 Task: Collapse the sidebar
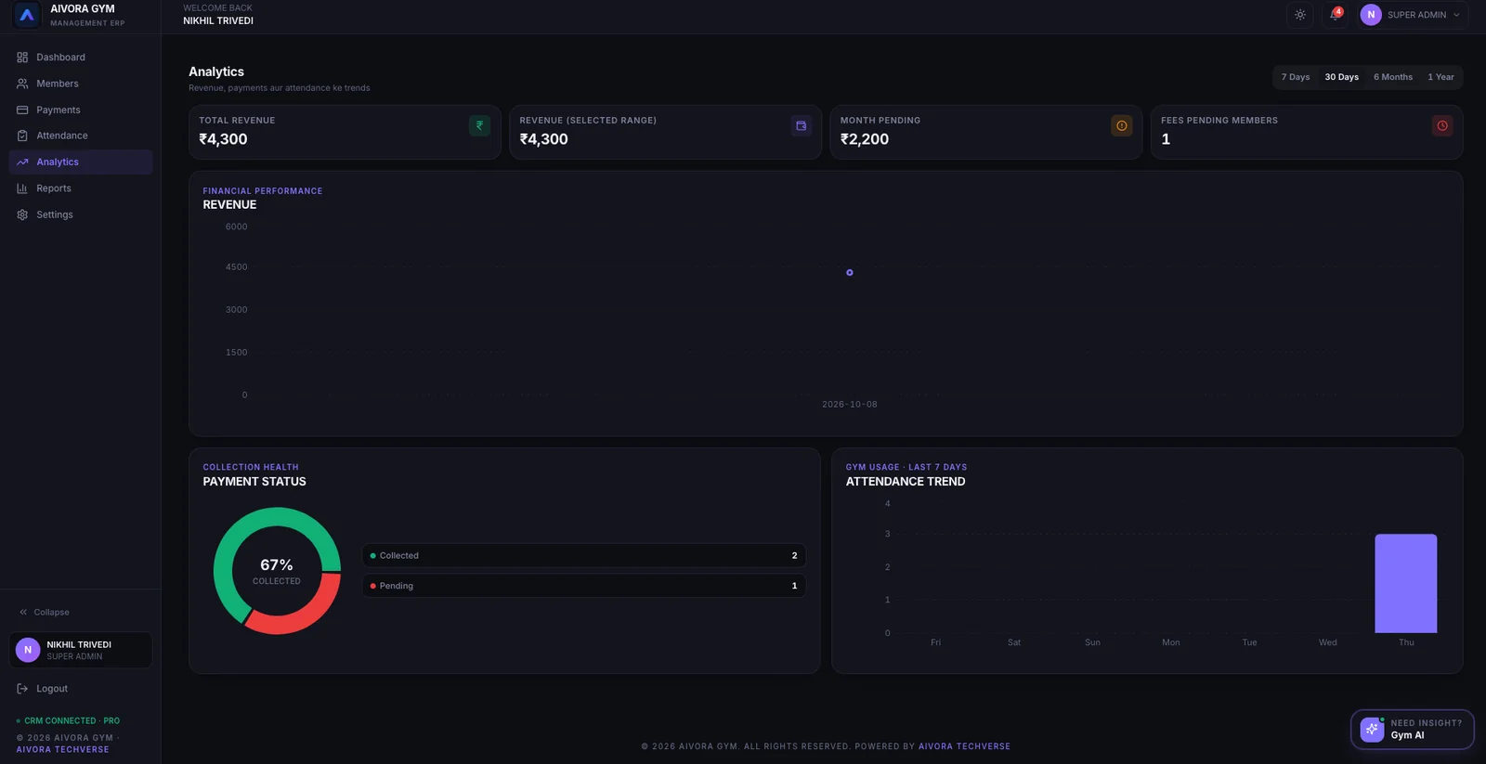(45, 613)
